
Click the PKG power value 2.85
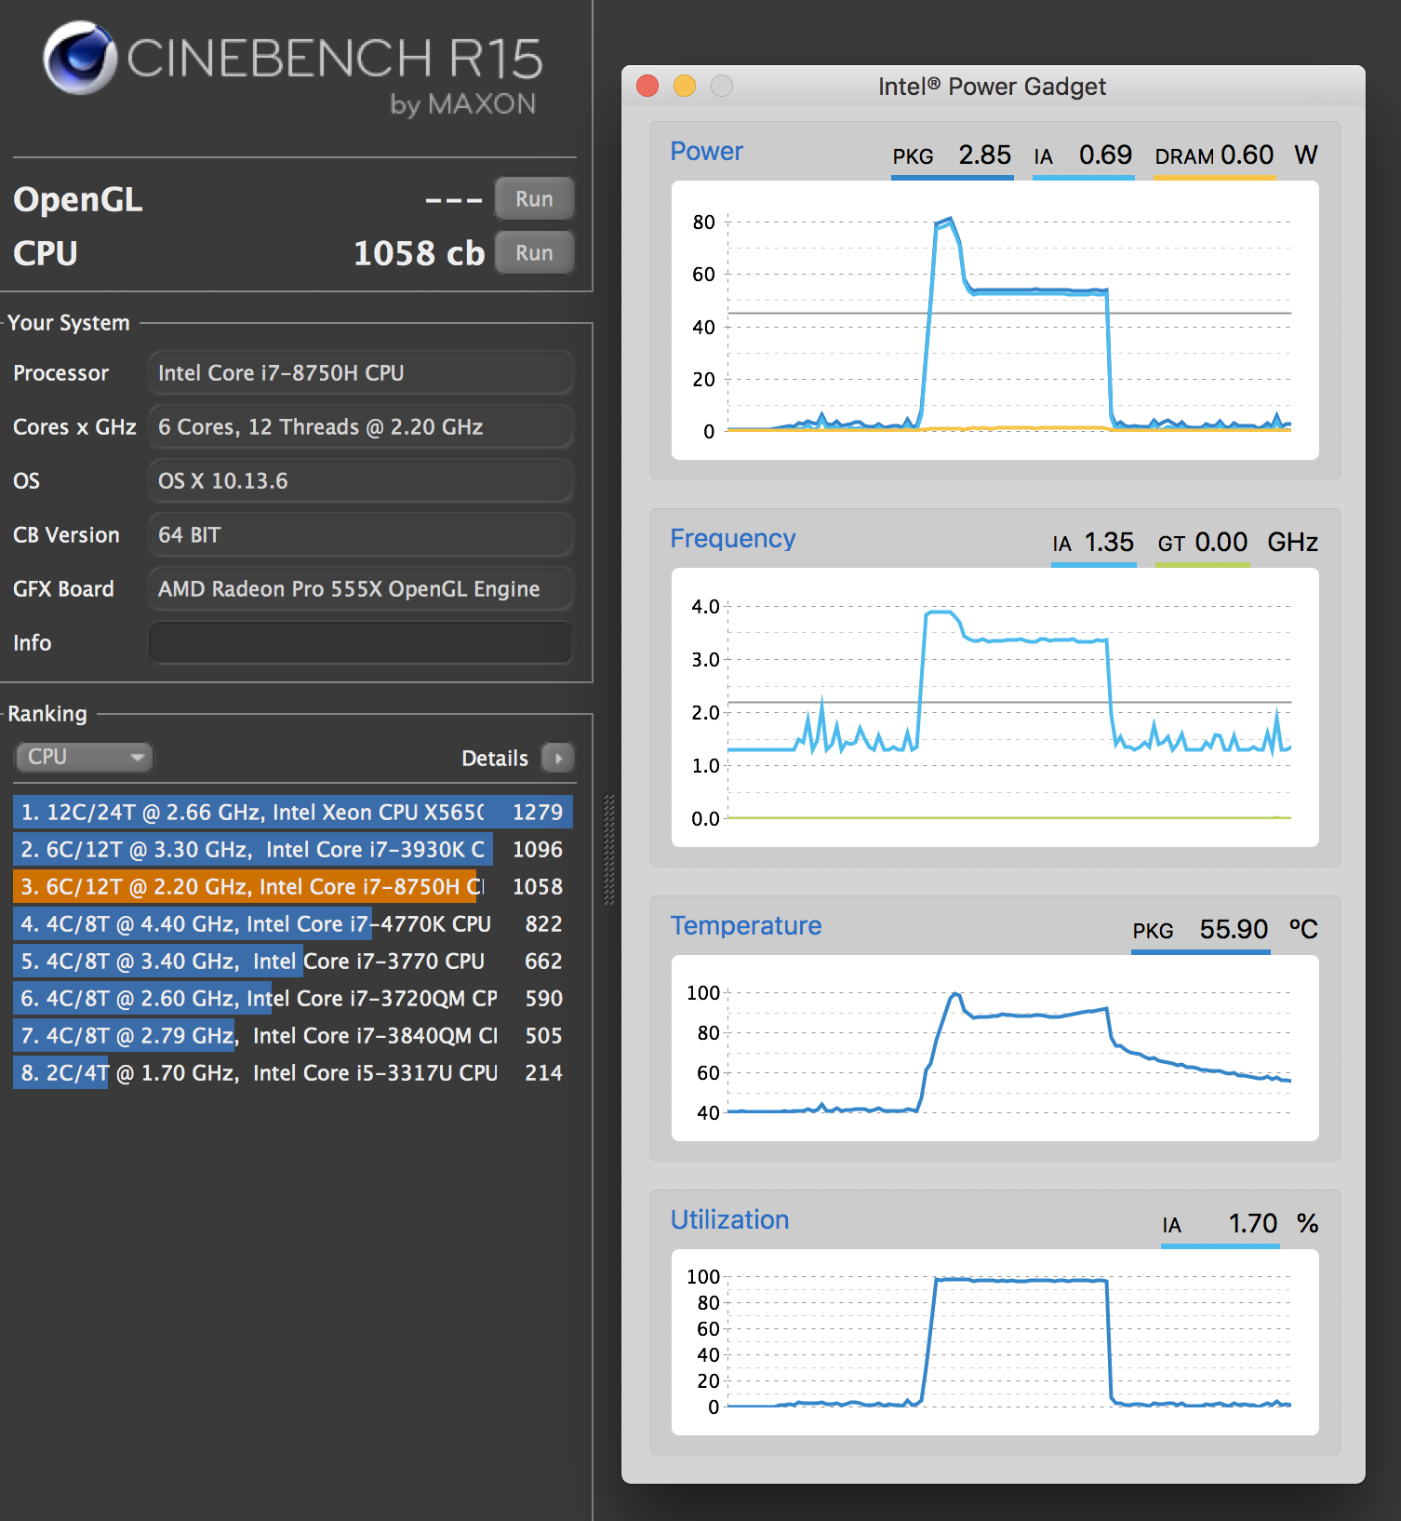tap(984, 155)
